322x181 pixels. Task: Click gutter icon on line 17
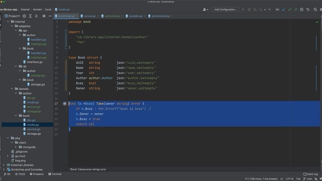(65, 104)
